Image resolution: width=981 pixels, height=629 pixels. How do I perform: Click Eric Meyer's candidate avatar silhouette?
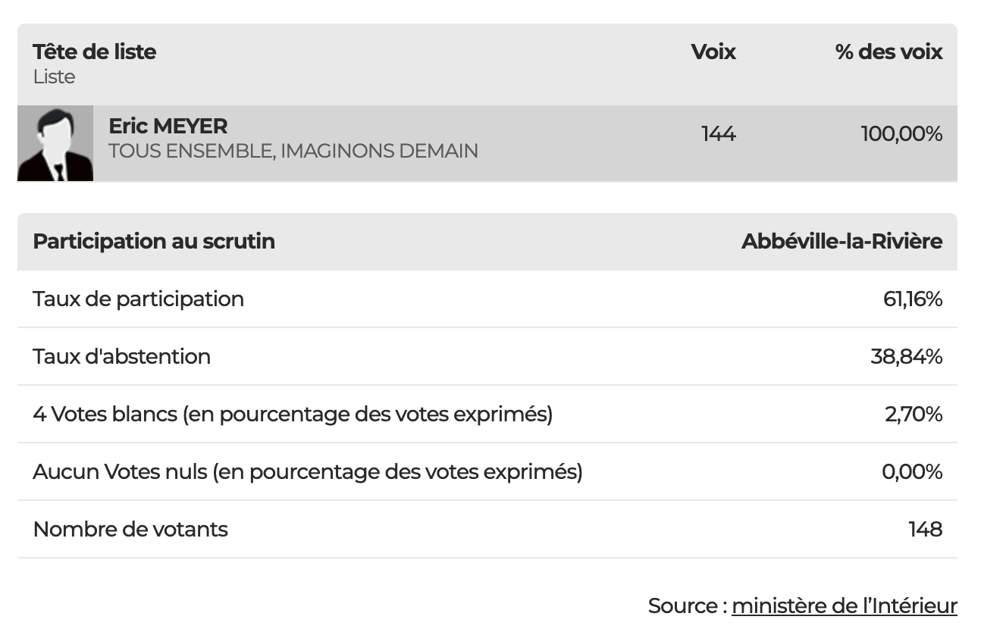55,143
